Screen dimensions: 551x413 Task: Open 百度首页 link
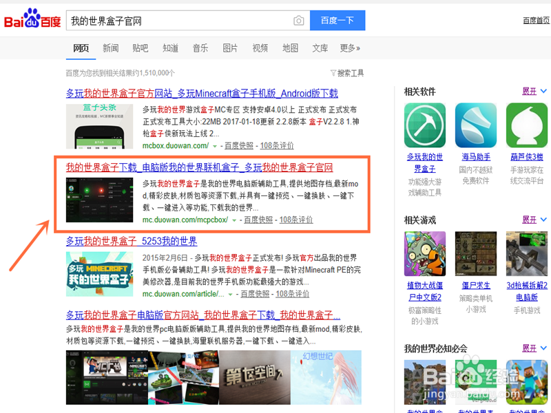pos(536,21)
